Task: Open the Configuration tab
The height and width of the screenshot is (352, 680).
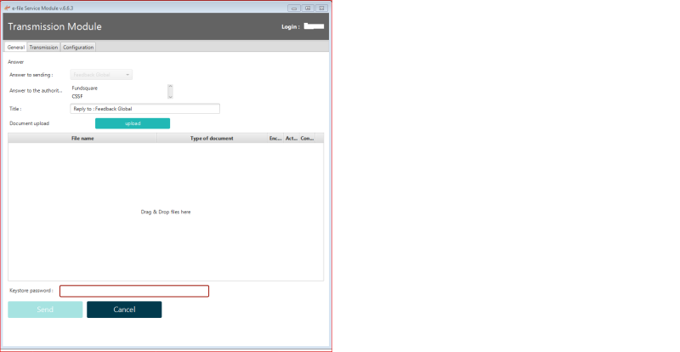Action: coord(78,47)
